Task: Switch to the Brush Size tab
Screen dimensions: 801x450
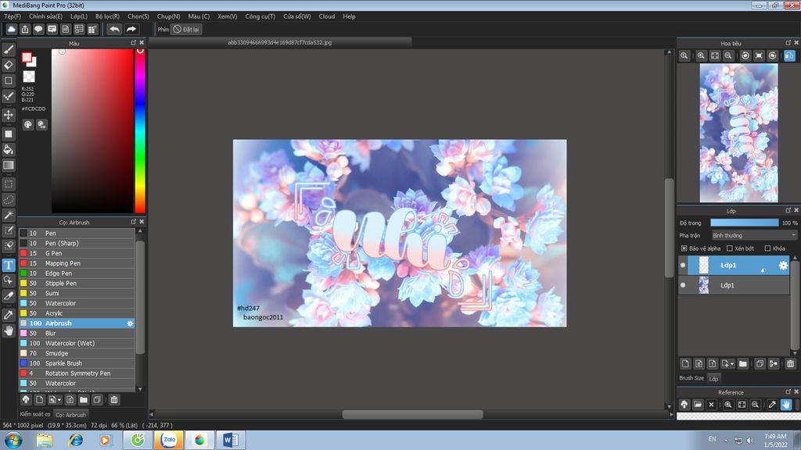Action: point(691,378)
